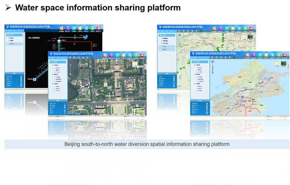Screen dimensions: 290x185
Task: Click the orange module icon in the district map window
Action: [x=247, y=55]
